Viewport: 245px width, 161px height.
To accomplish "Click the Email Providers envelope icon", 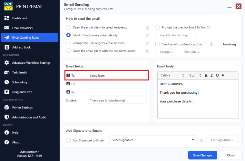I will (x=6, y=28).
